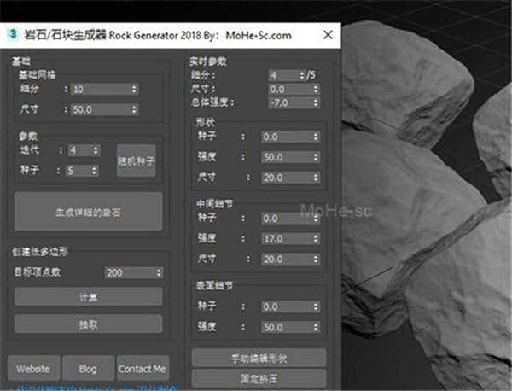Close the Rock Generator dialog
The height and width of the screenshot is (391, 512).
(x=327, y=36)
